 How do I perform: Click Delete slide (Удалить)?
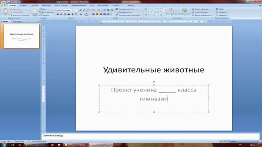pyautogui.click(x=44, y=15)
